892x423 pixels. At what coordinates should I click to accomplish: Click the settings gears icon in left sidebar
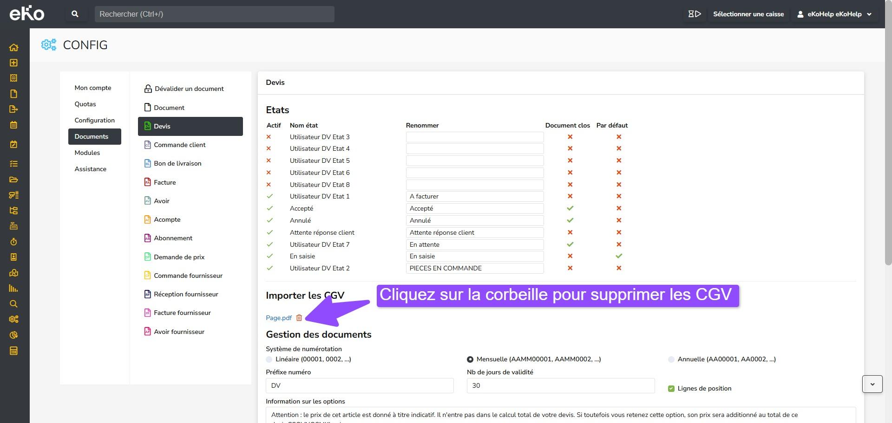[13, 319]
